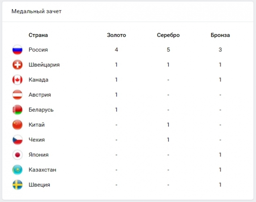Click Russia's silver medal count 5
The width and height of the screenshot is (256, 202).
point(168,50)
